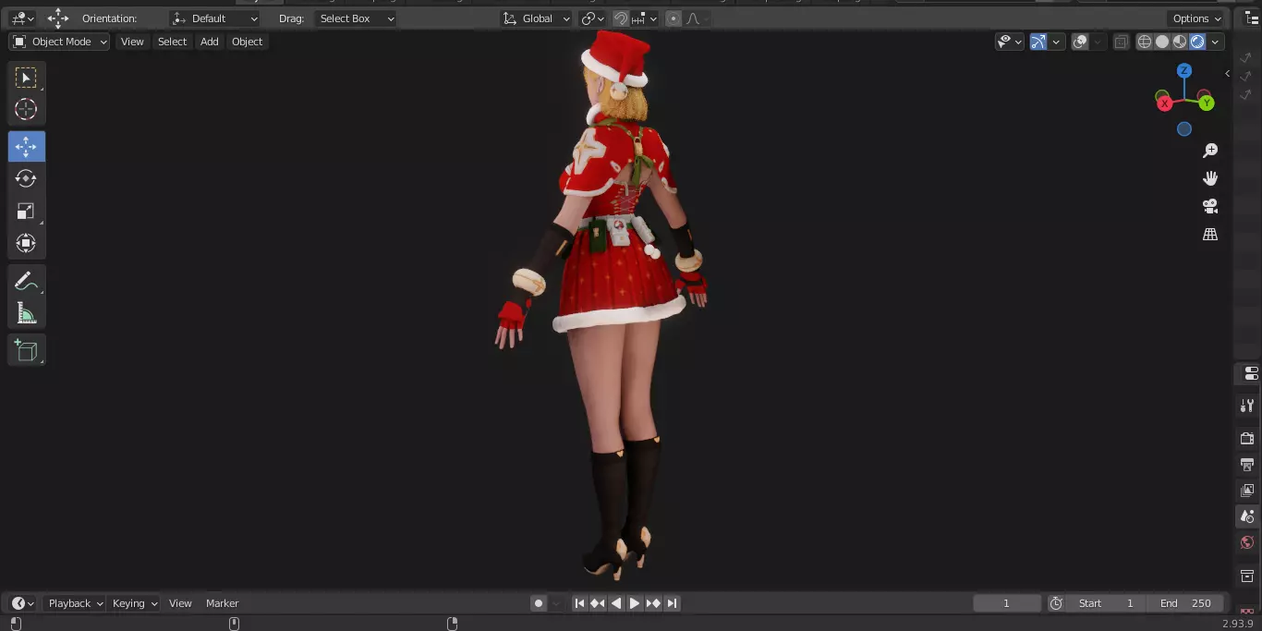Screen dimensions: 1262x631
Task: Click the End frame field
Action: tap(1186, 603)
